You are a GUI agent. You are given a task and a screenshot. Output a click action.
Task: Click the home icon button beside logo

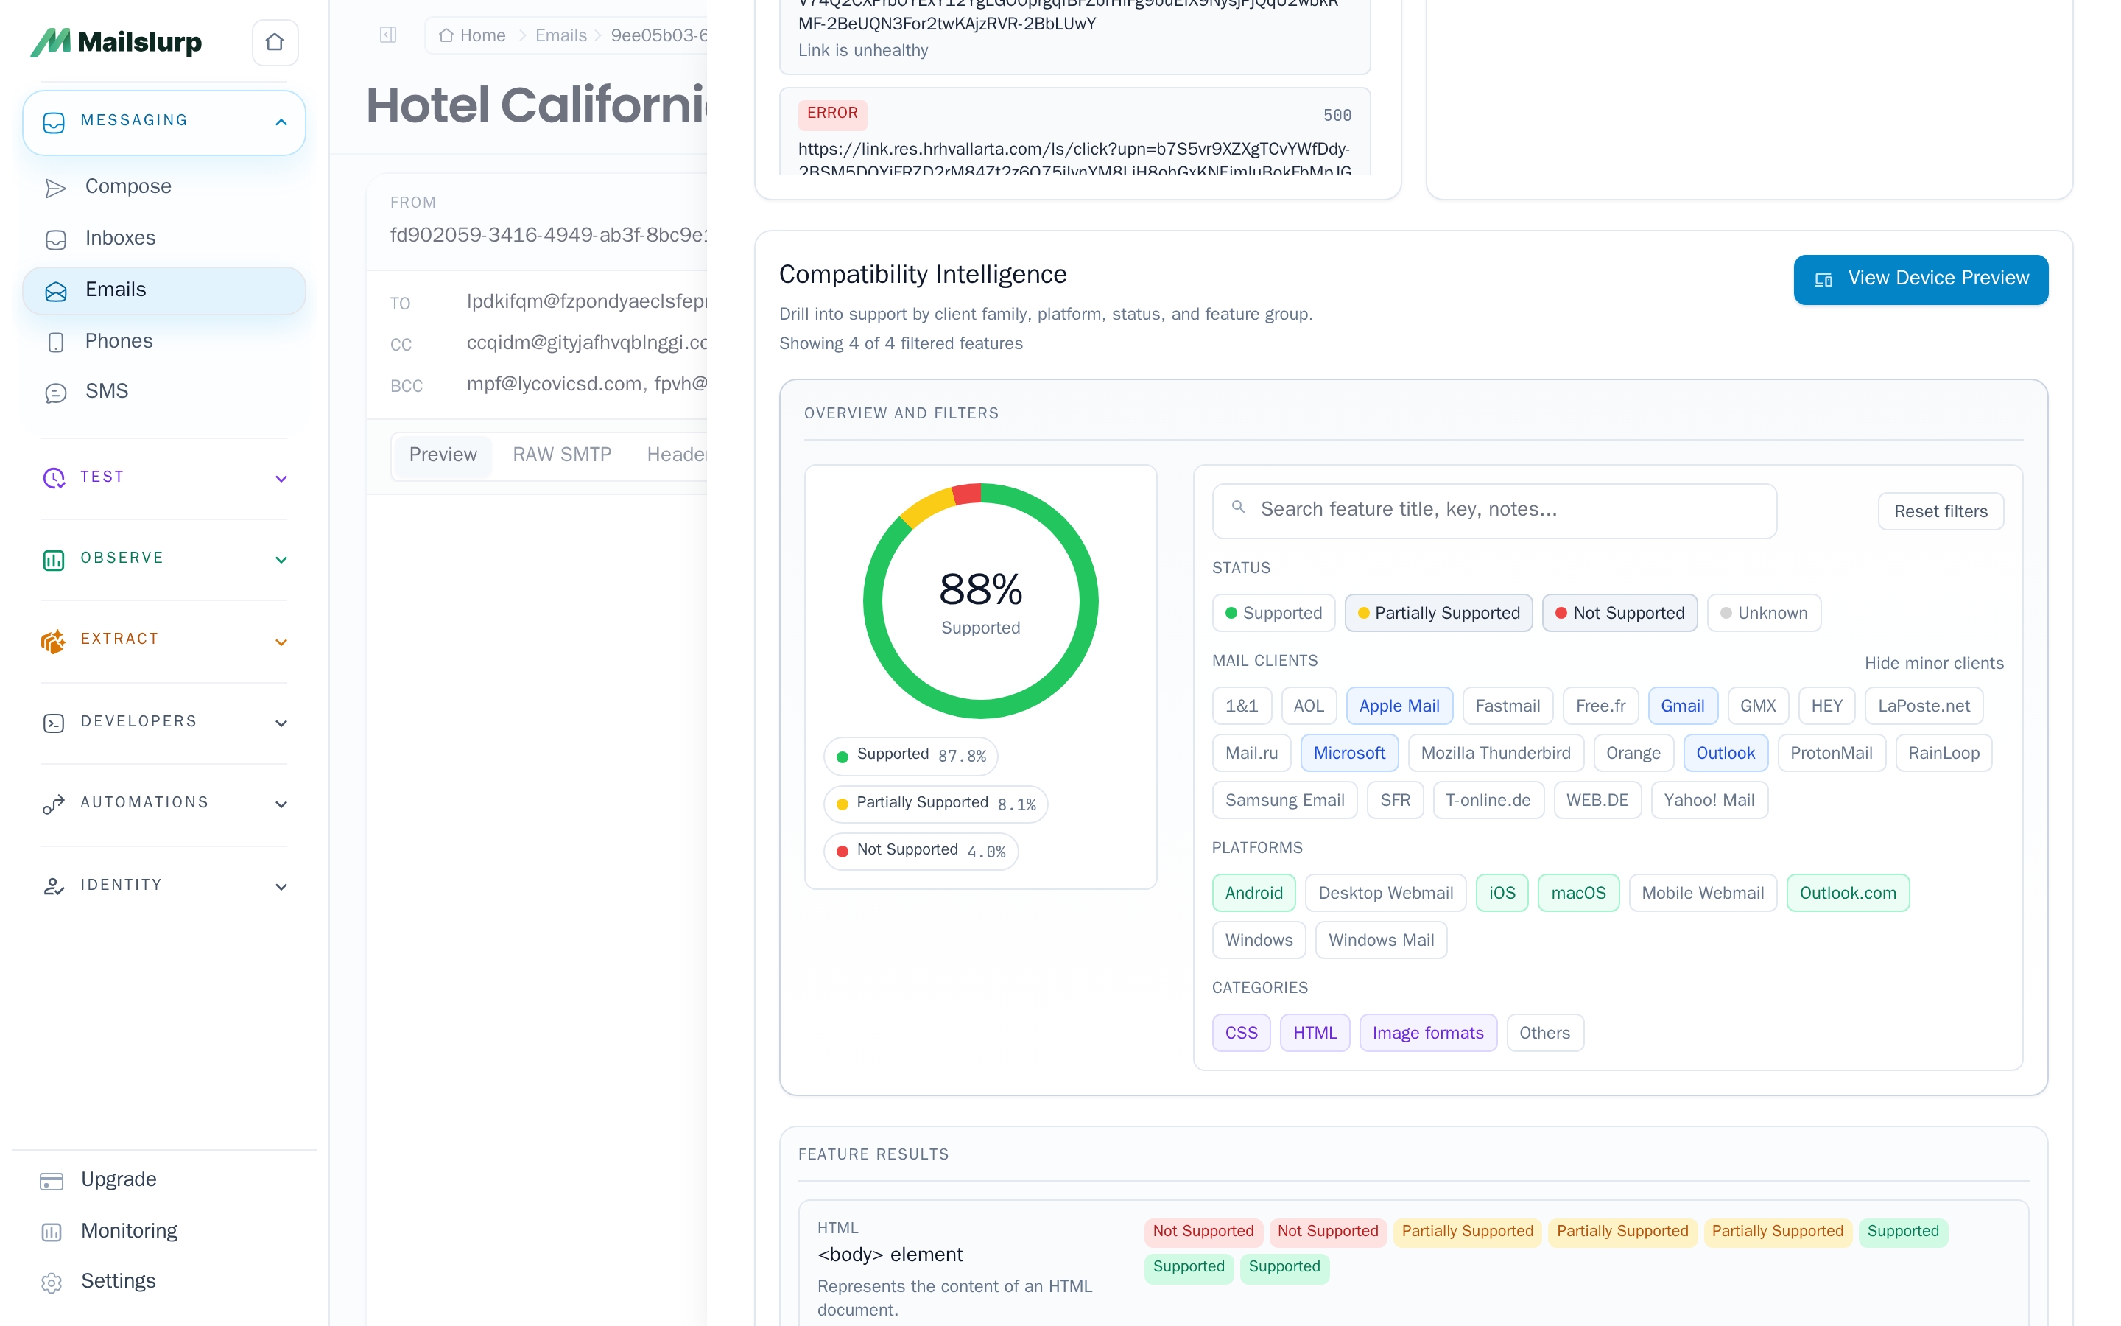click(x=274, y=42)
